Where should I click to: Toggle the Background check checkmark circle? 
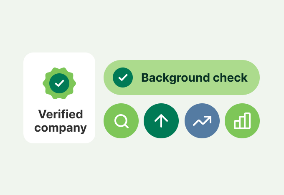[x=123, y=77]
